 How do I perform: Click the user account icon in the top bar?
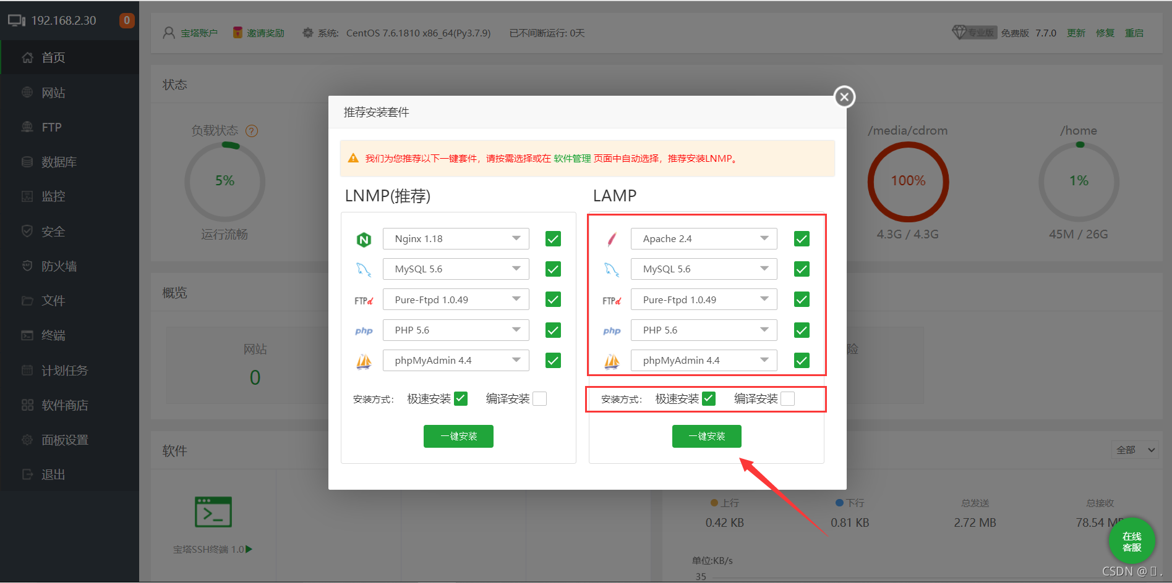point(169,33)
